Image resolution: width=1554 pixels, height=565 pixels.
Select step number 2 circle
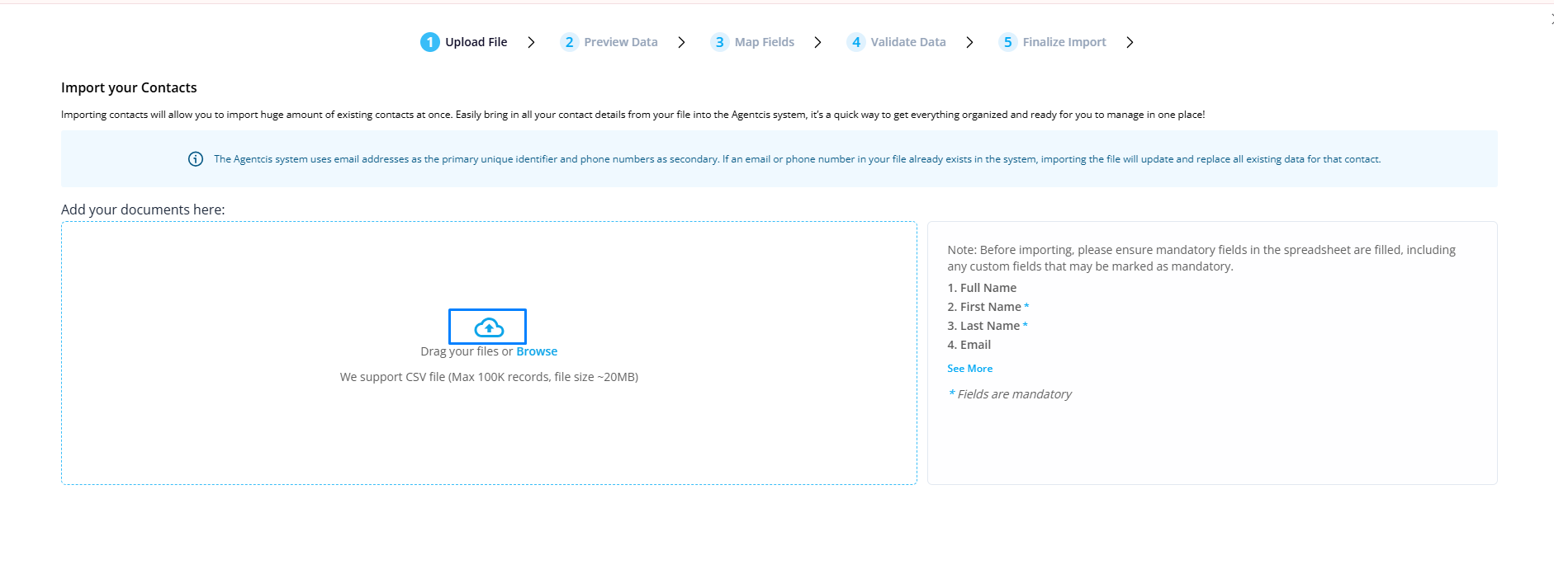coord(569,42)
